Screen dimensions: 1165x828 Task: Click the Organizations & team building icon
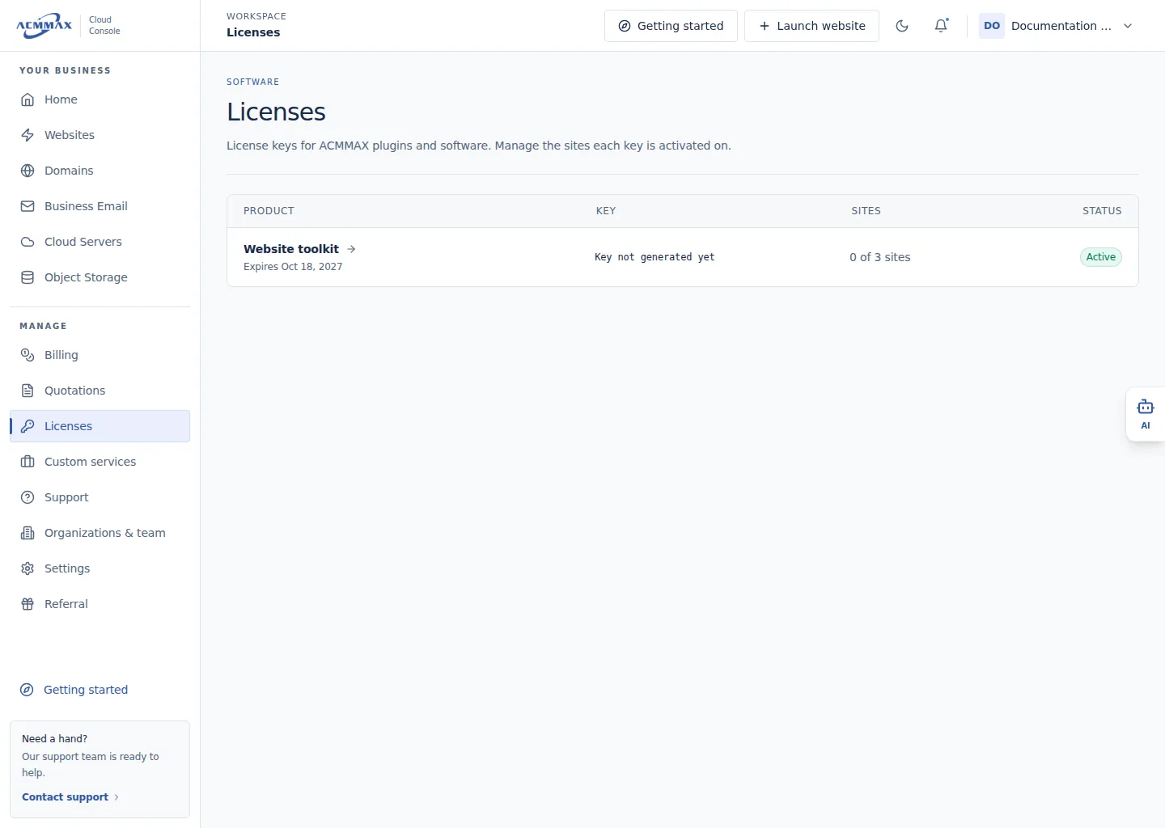pos(28,533)
